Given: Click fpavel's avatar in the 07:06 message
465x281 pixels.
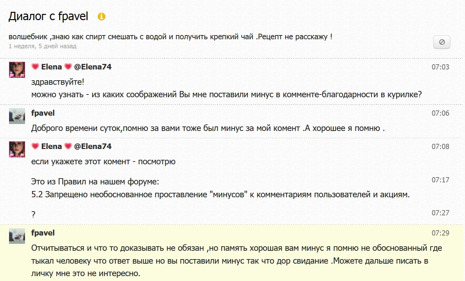Looking at the screenshot, I should (x=17, y=116).
